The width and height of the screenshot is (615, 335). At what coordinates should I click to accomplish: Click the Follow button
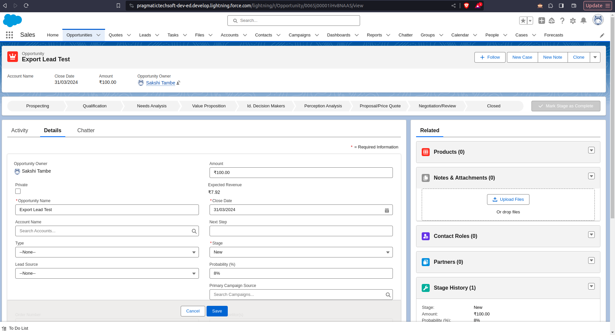[490, 57]
